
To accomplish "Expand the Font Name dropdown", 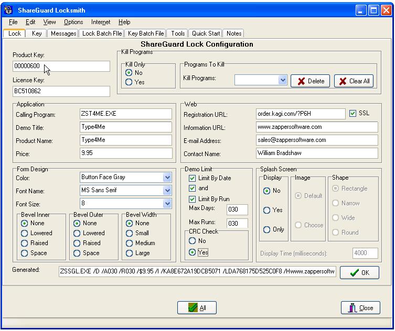I will point(167,191).
